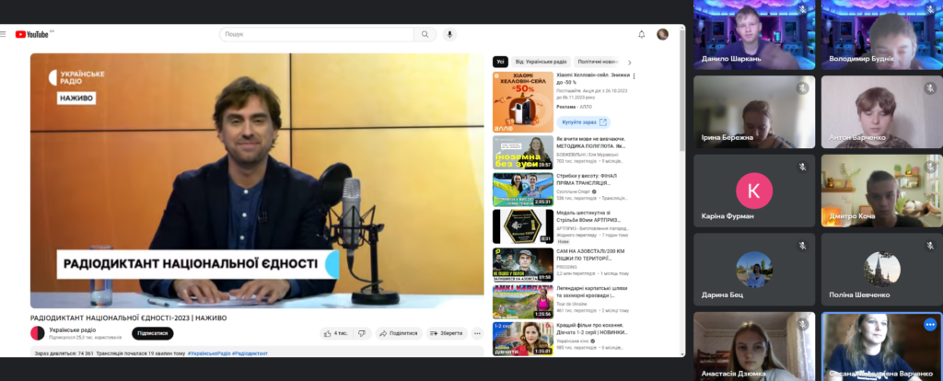Focus the YouTube search box
The image size is (943, 381).
317,34
